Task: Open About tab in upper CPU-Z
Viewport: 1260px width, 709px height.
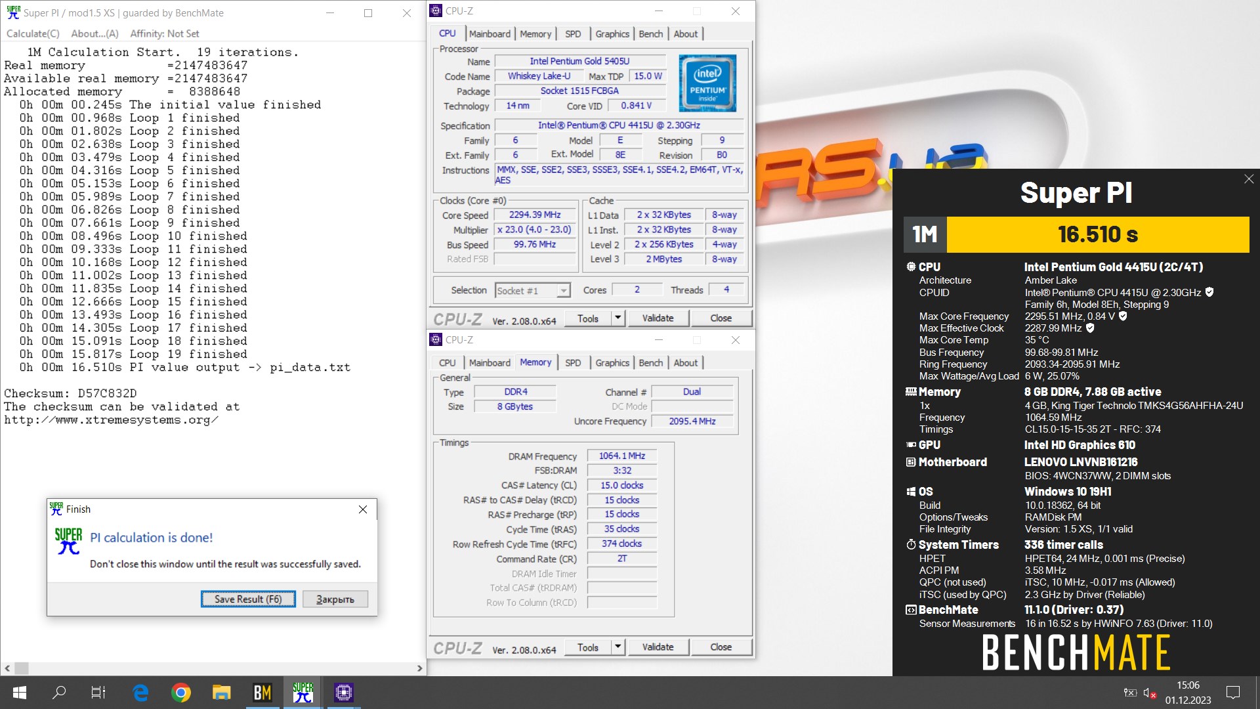Action: tap(685, 33)
